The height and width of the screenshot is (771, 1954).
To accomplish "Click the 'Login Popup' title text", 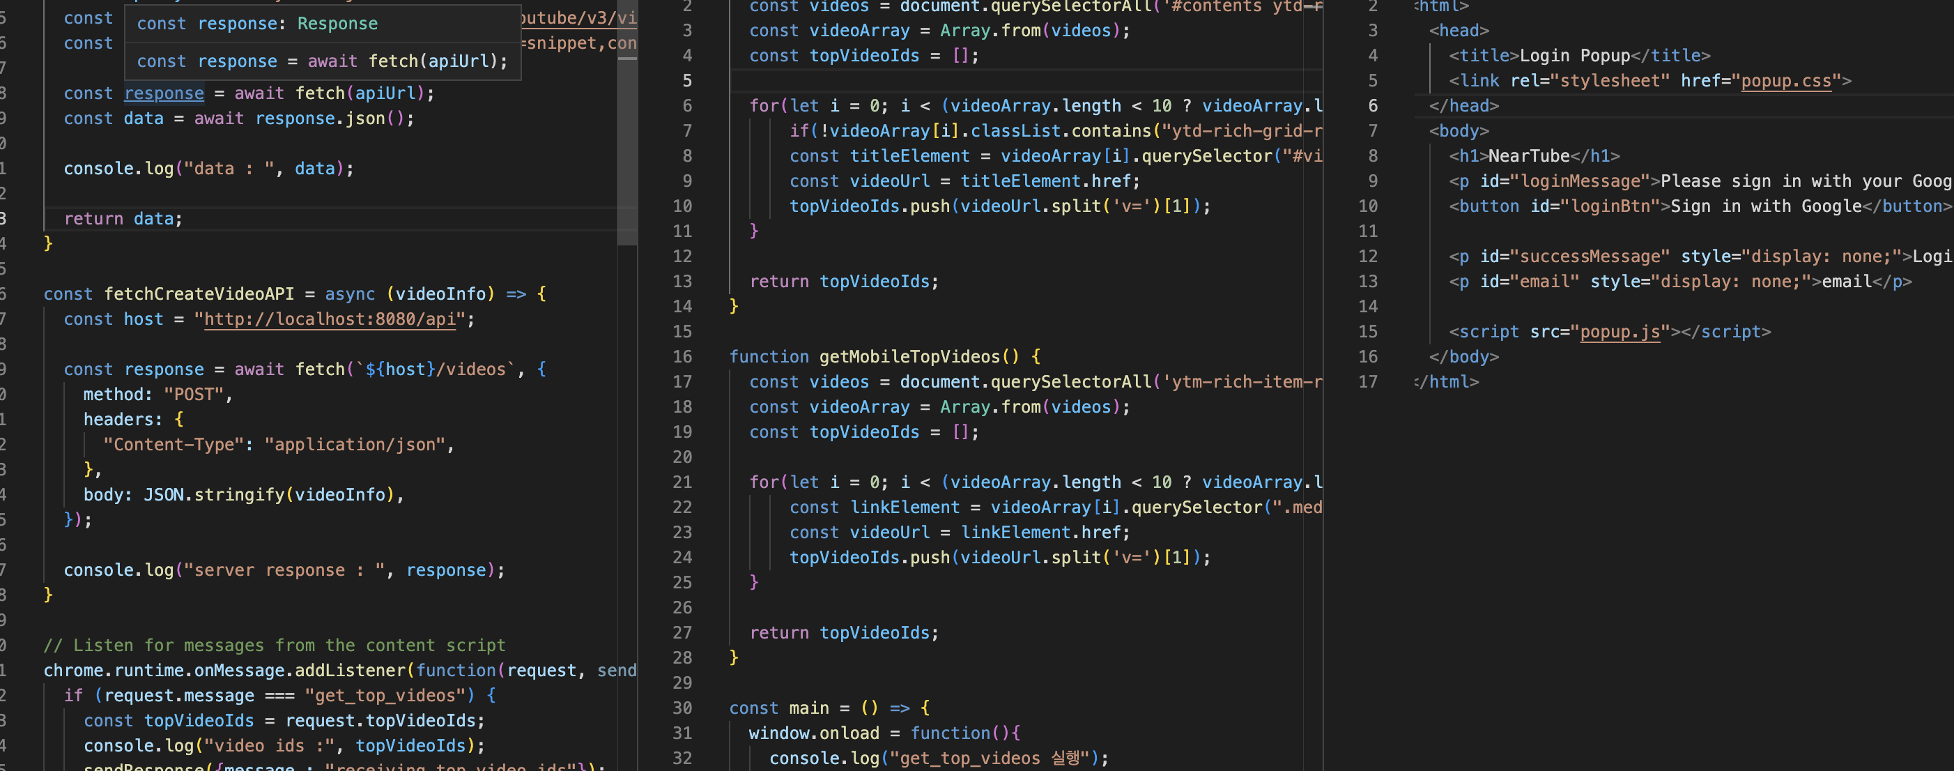I will (1574, 56).
